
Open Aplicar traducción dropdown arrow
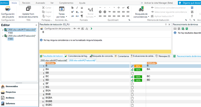pyautogui.click(x=173, y=16)
